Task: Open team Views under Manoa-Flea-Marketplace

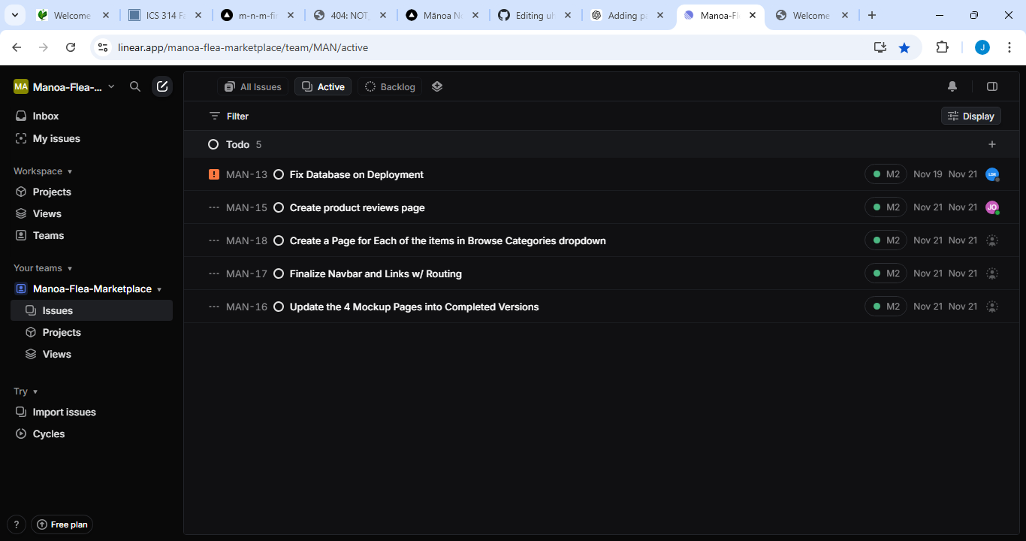Action: (92, 354)
